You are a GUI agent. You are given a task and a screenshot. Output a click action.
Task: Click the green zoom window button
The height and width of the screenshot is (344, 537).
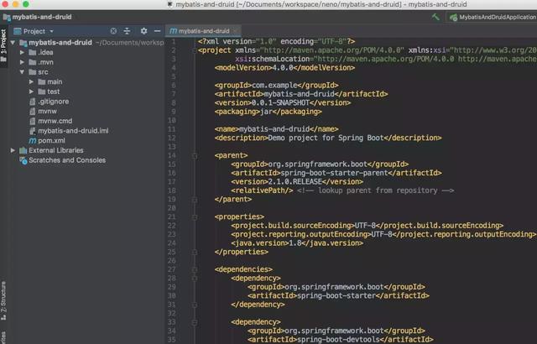pos(26,4)
